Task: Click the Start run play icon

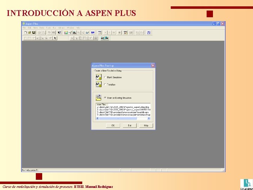Action: (x=105, y=33)
